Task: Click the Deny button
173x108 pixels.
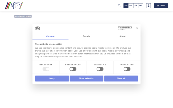Action: [52, 78]
